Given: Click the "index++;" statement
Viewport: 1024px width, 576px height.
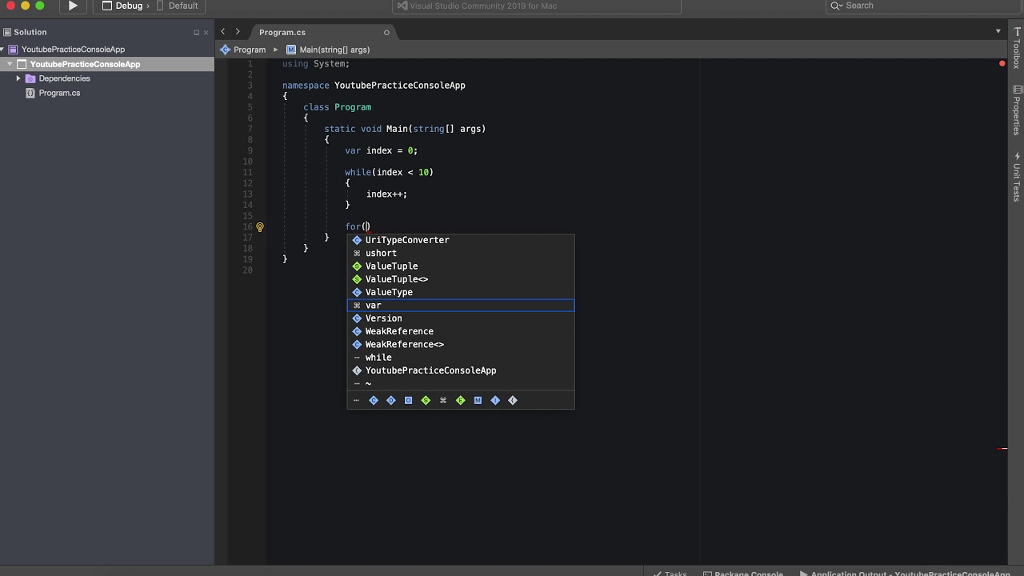Looking at the screenshot, I should (386, 194).
